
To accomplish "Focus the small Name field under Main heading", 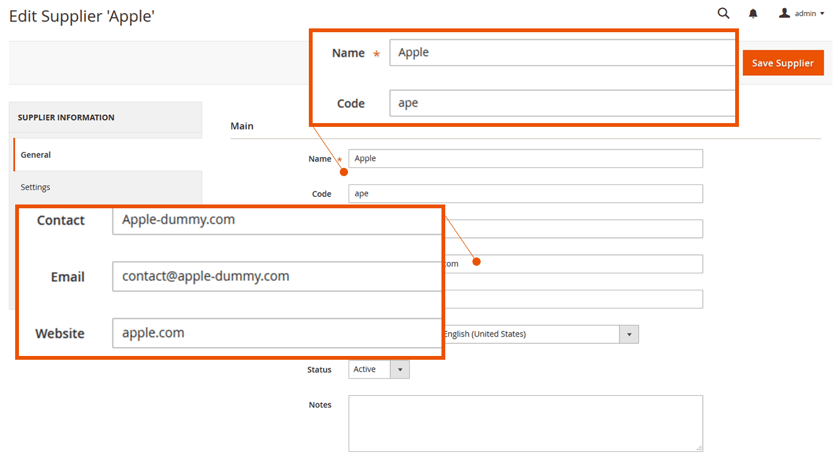I will 525,158.
